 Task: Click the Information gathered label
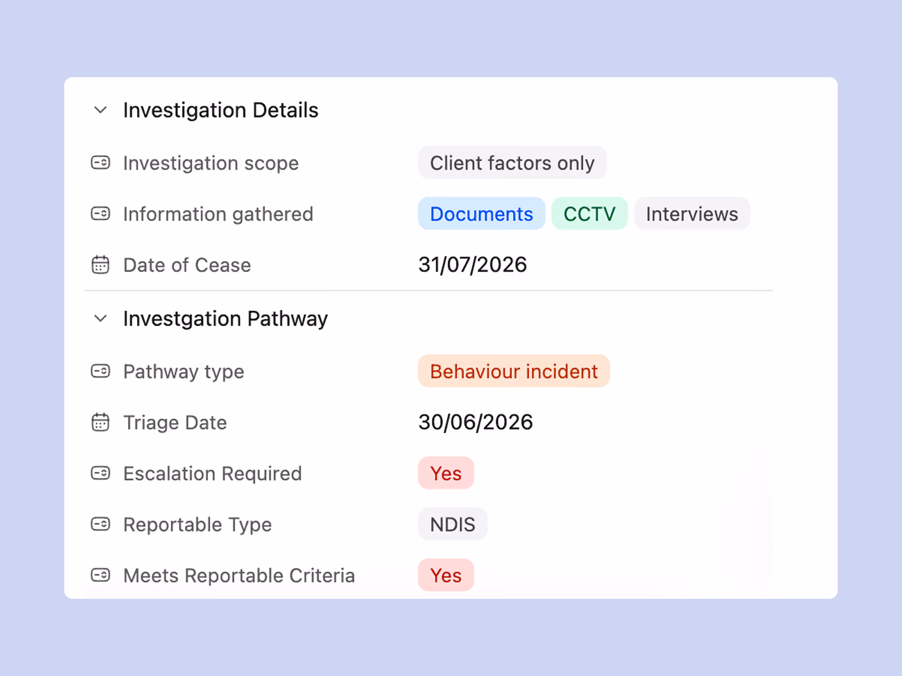(218, 214)
